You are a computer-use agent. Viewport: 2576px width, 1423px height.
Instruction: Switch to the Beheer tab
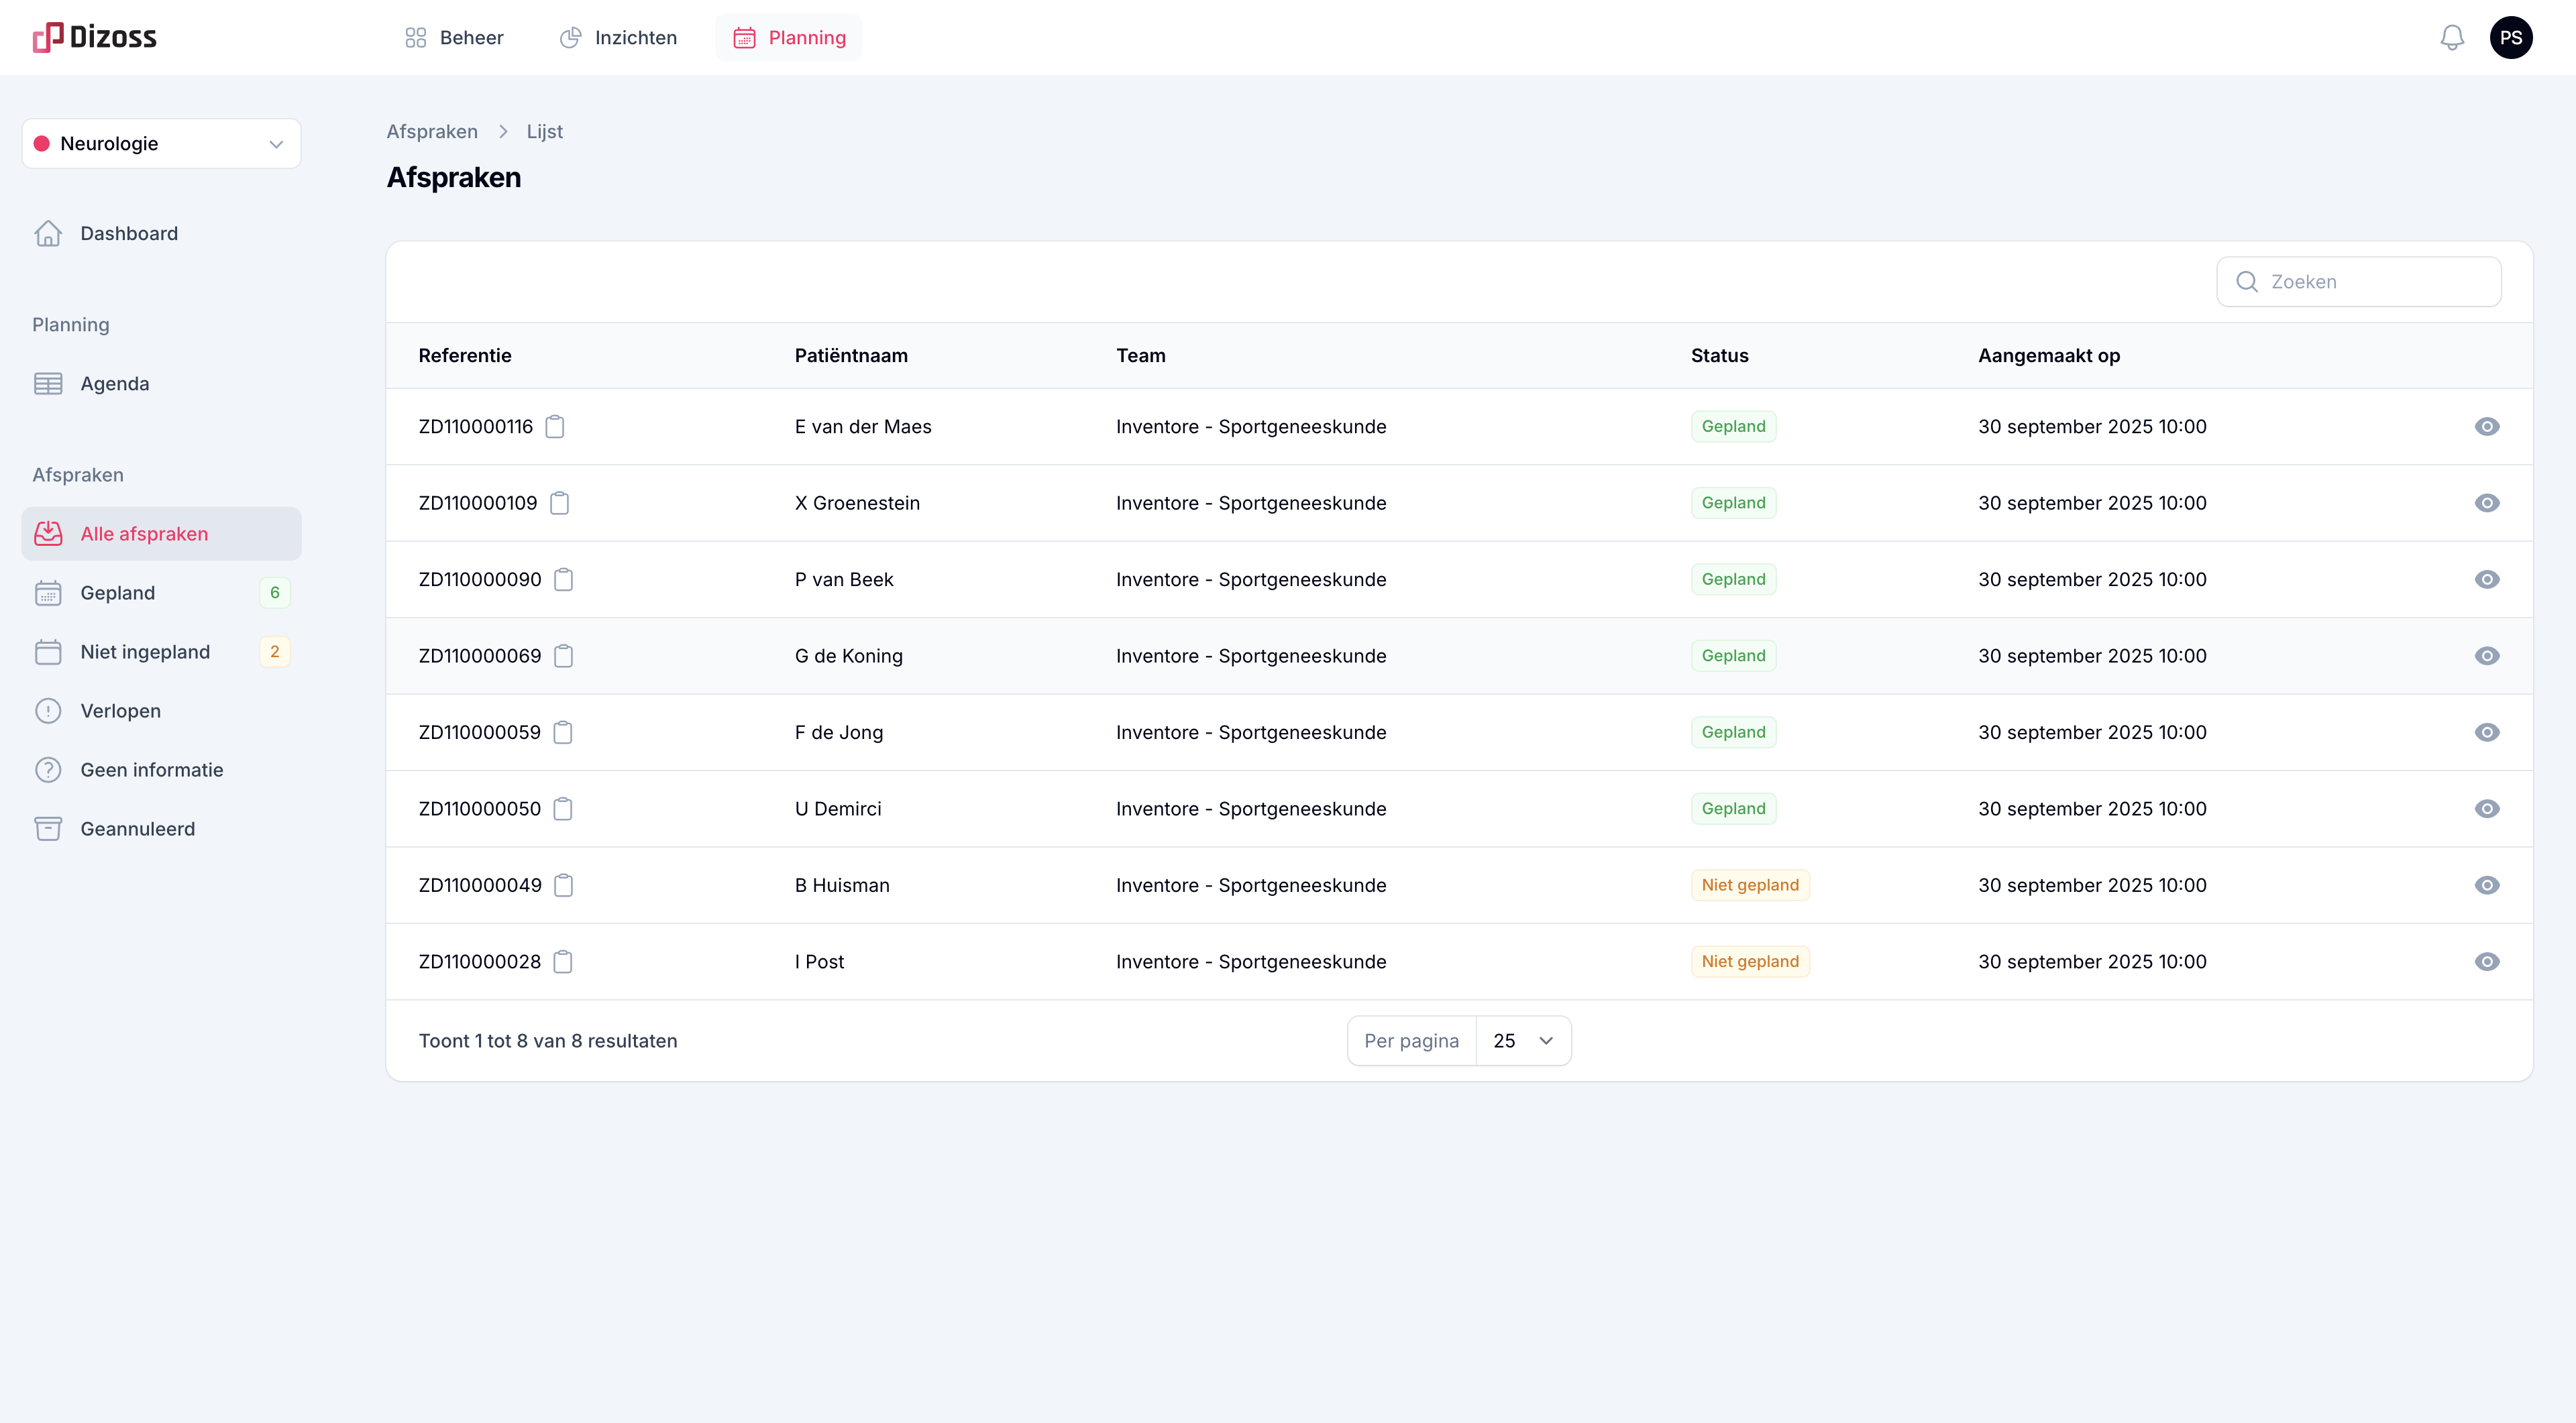coord(454,38)
